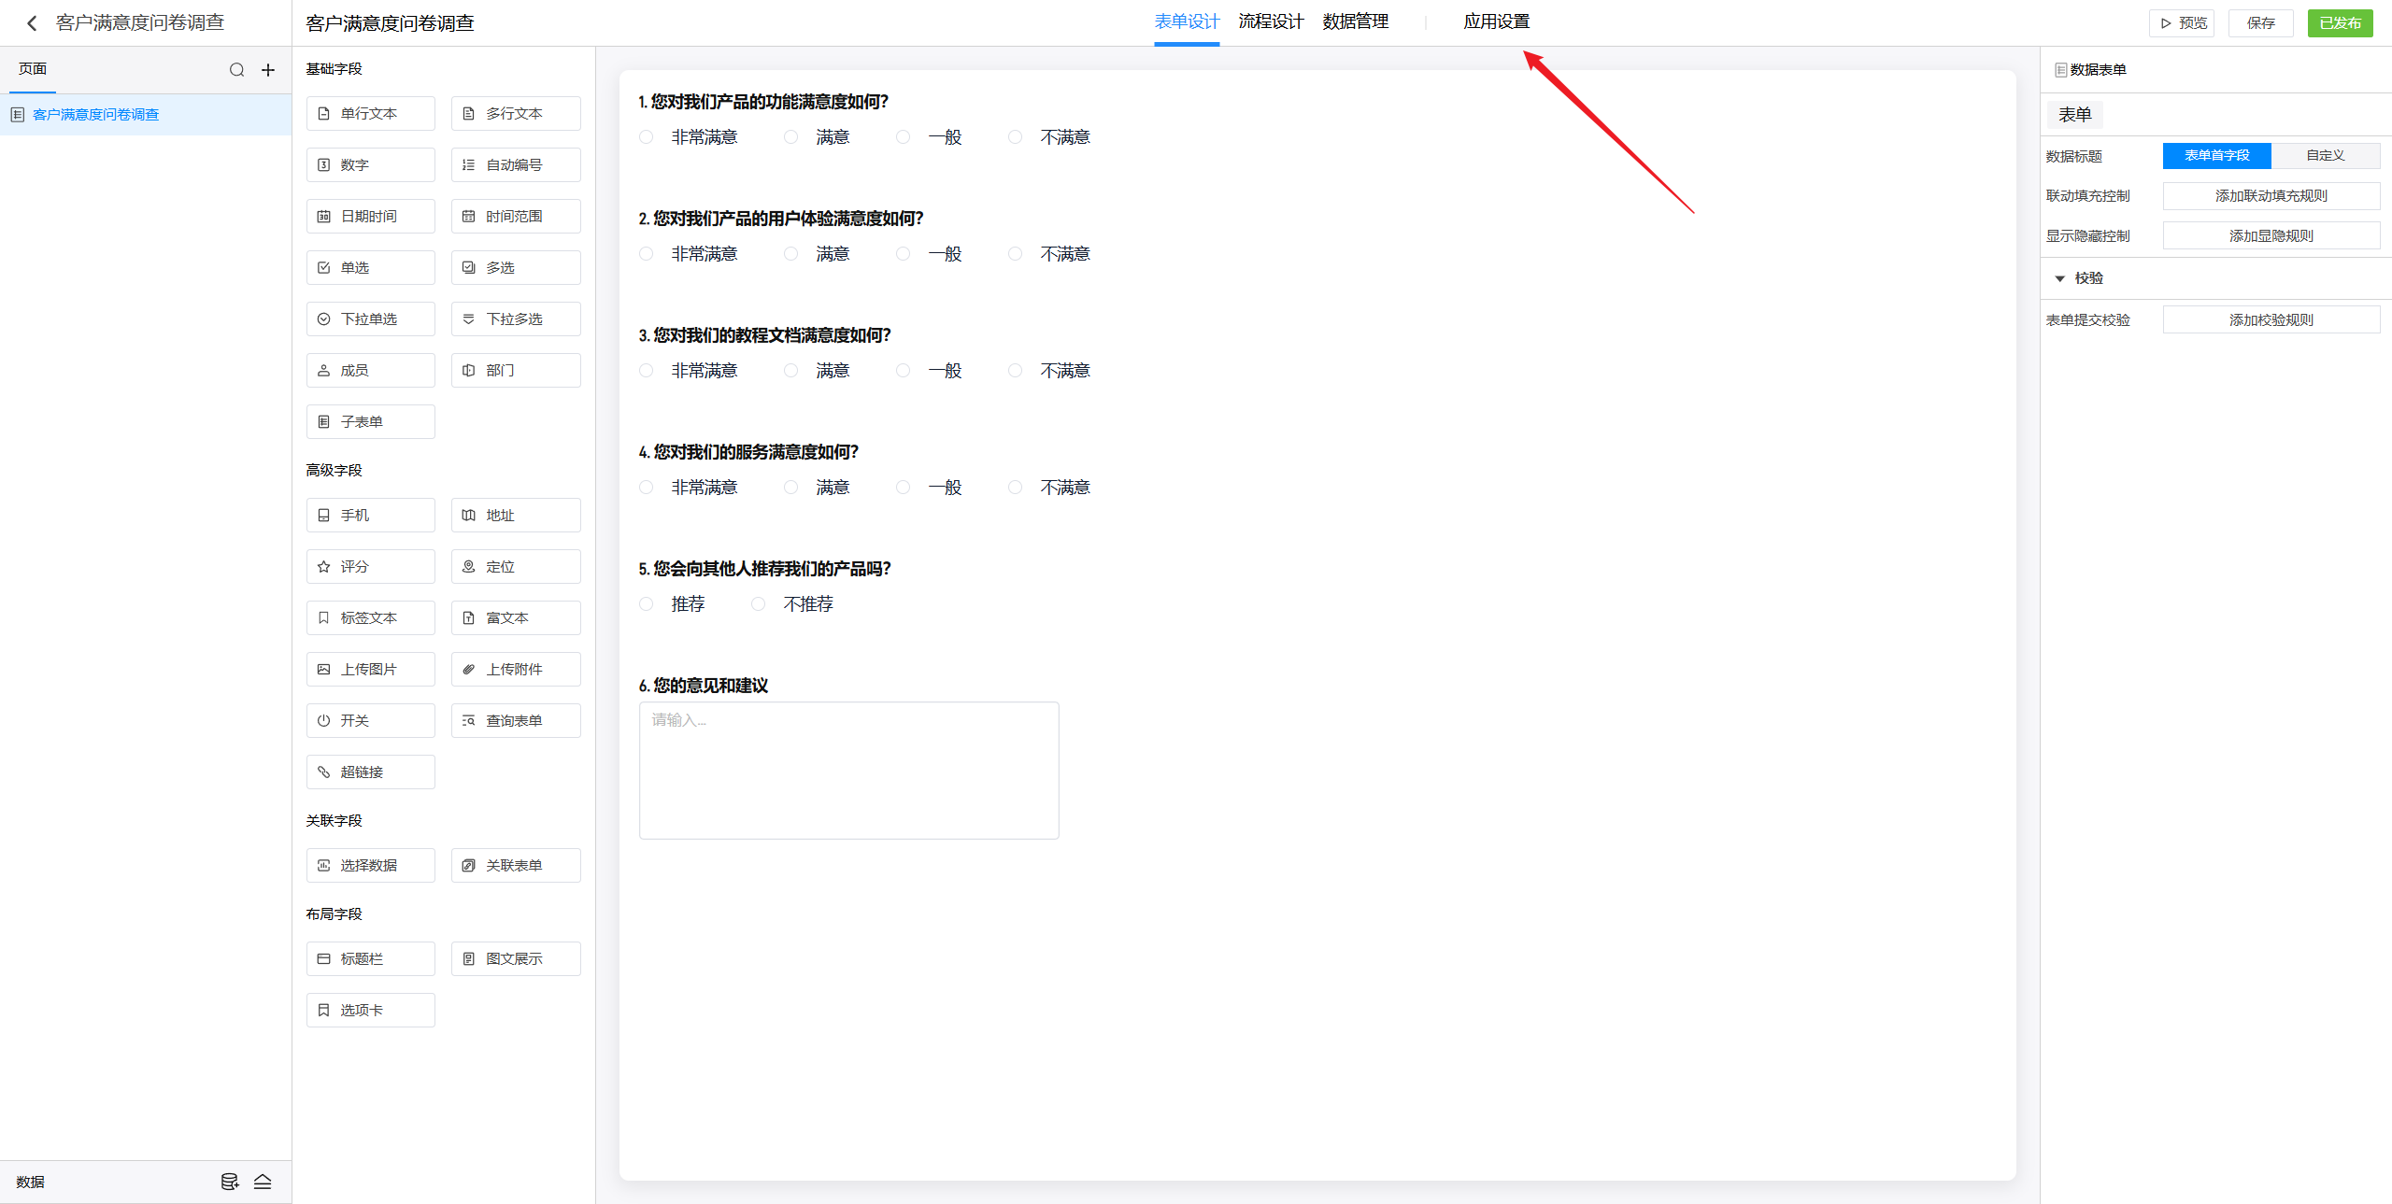Add the 下拉单选 dropdown field
This screenshot has width=2392, height=1204.
(x=370, y=319)
